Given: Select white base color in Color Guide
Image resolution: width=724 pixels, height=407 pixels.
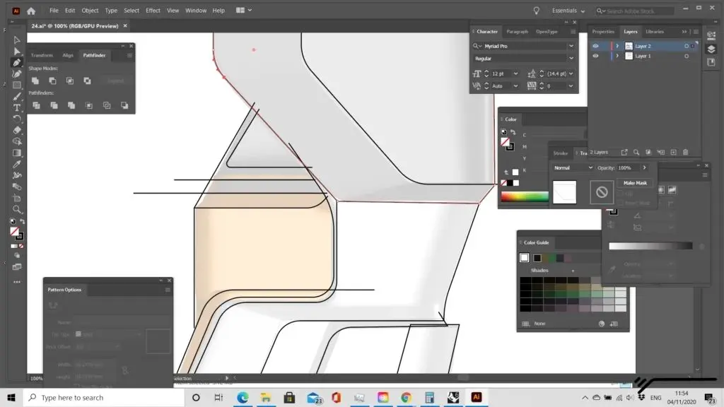Looking at the screenshot, I should [x=524, y=258].
